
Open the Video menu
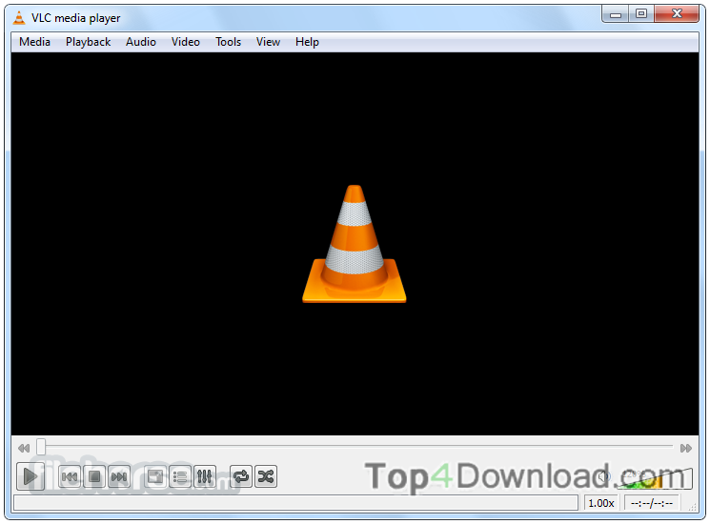(185, 42)
